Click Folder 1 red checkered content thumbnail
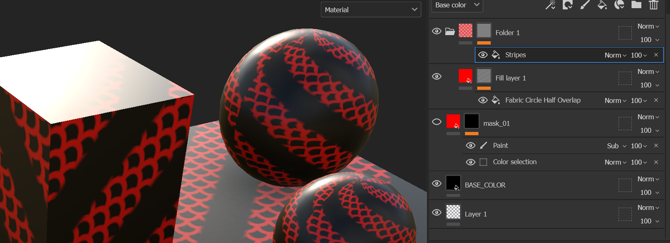The image size is (670, 243). tap(465, 31)
